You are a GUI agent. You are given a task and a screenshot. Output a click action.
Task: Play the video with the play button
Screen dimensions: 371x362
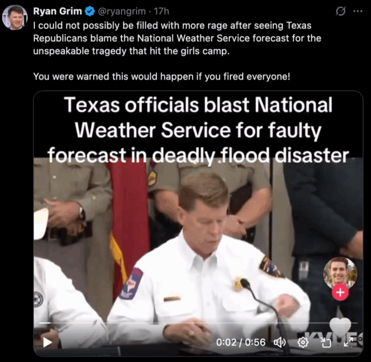47,342
